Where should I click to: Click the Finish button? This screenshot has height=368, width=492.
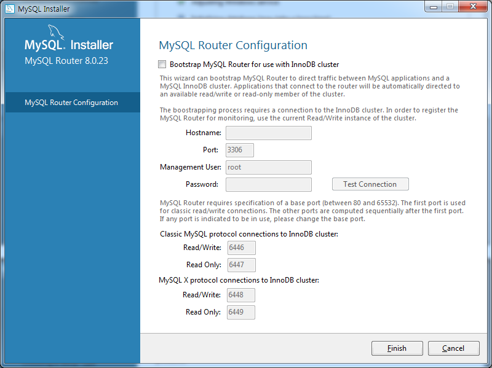point(397,348)
